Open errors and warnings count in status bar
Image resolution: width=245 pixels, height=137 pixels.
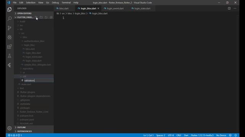15,135
